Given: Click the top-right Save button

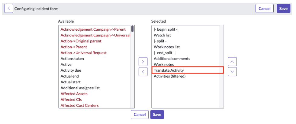Looking at the screenshot, I should (283, 9).
